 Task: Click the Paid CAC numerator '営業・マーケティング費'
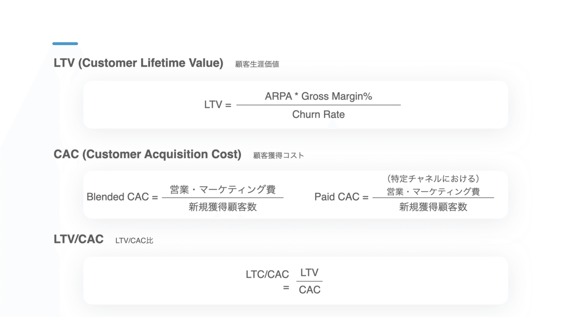coord(433,192)
